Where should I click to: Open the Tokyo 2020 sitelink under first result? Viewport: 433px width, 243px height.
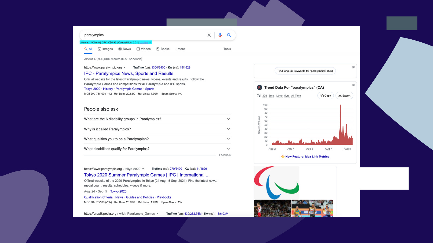point(92,89)
